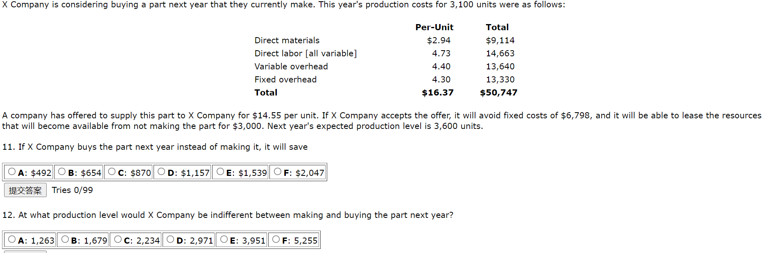Click the Per-Unit column header
767x253 pixels.
point(434,27)
